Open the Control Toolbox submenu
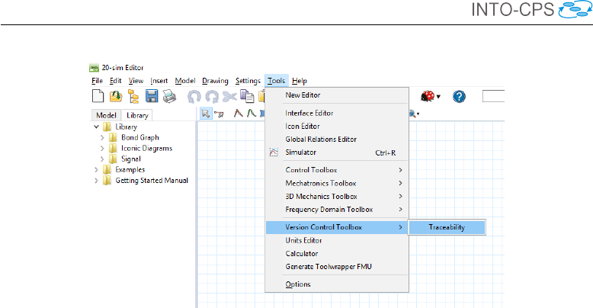This screenshot has height=308, width=593. 337,170
